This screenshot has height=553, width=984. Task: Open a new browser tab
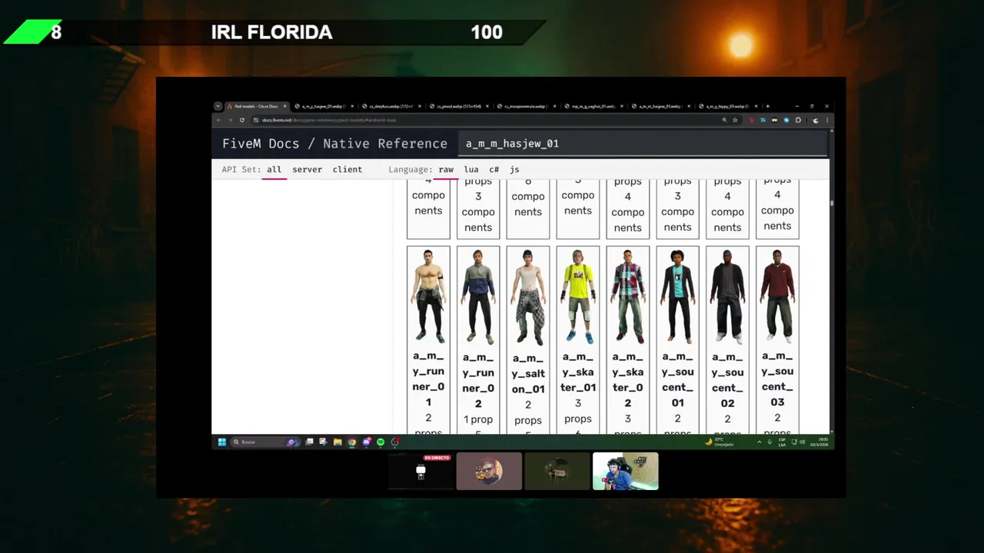[x=767, y=106]
